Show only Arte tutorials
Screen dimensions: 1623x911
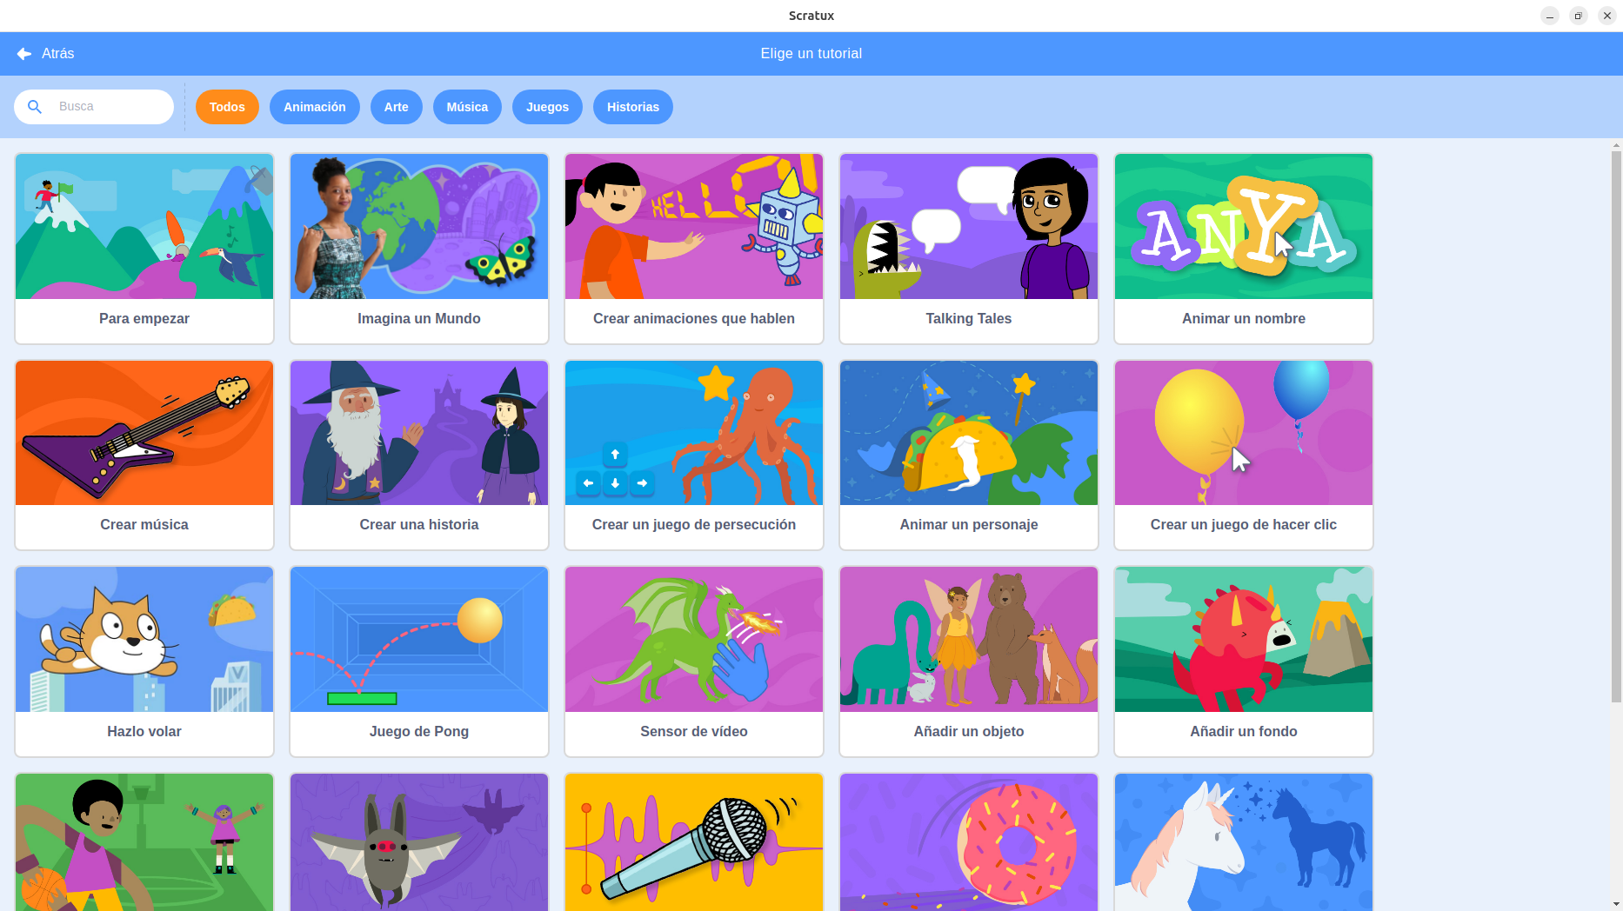(x=397, y=107)
